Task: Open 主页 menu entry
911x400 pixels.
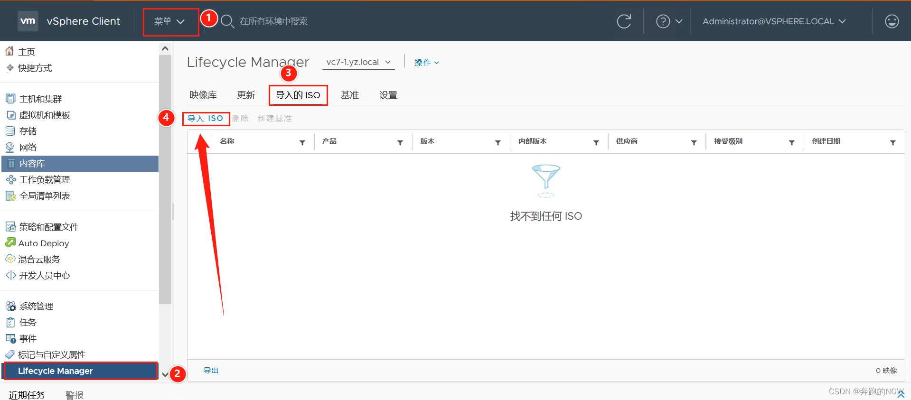Action: (x=27, y=52)
